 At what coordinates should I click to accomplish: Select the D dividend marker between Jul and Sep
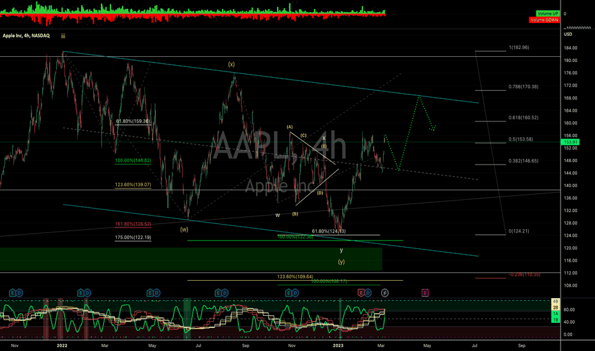point(225,292)
